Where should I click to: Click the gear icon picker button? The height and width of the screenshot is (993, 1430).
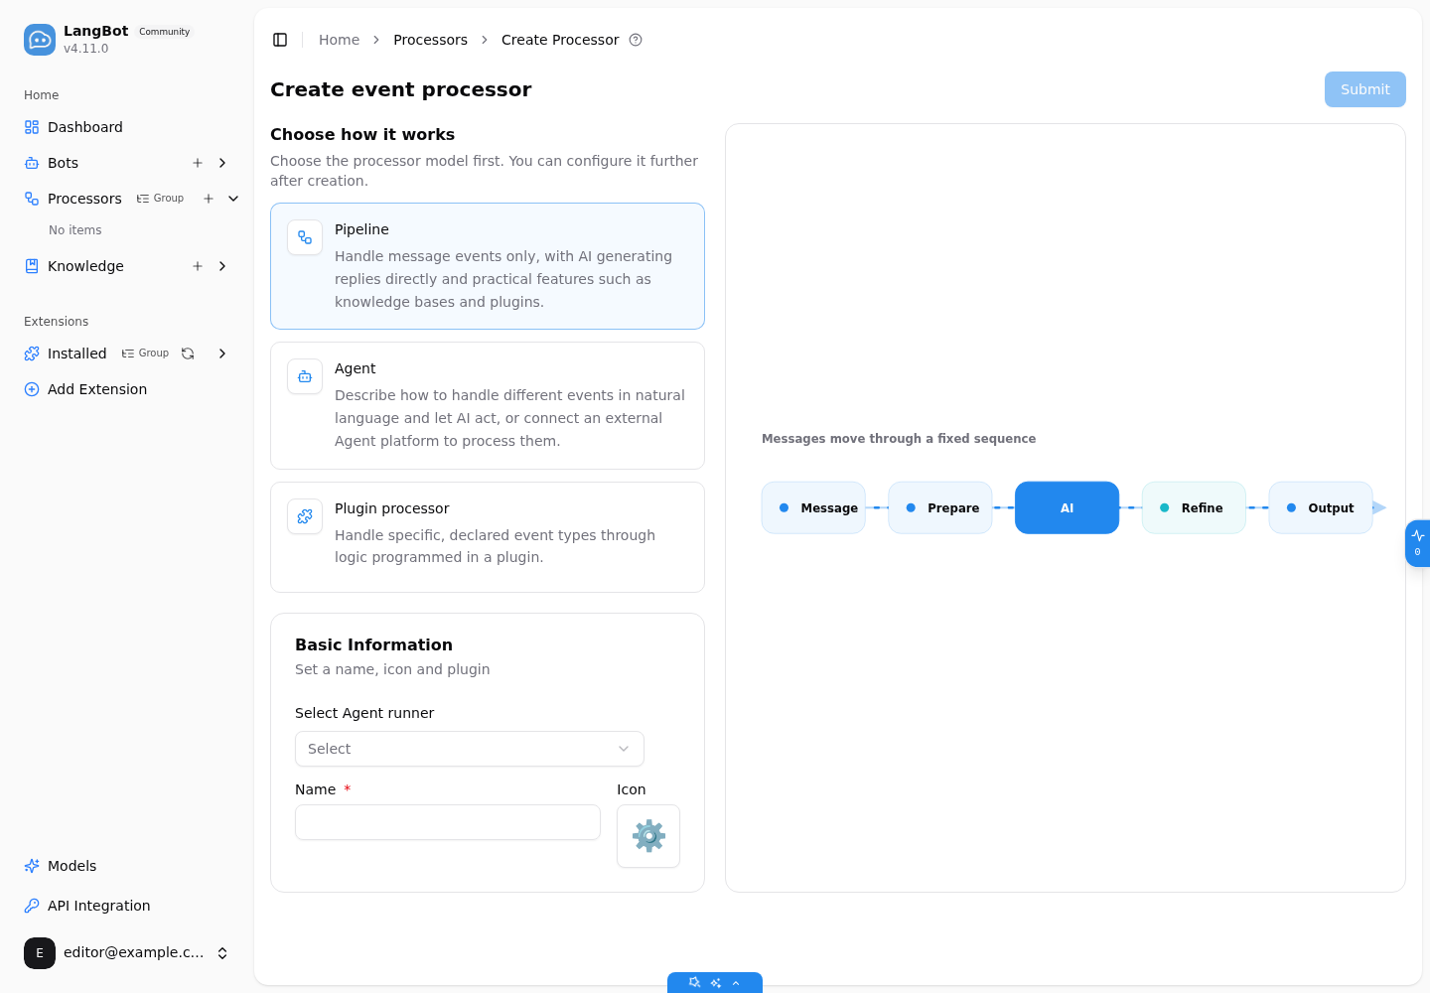coord(648,836)
